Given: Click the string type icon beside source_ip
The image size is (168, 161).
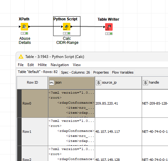Looking at the screenshot, I should (99, 83).
